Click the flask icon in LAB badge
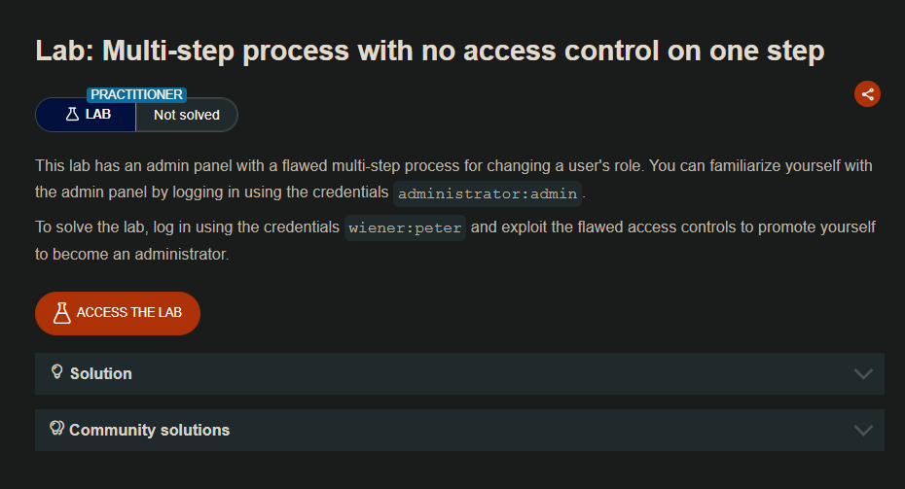The height and width of the screenshot is (489, 905). click(71, 115)
